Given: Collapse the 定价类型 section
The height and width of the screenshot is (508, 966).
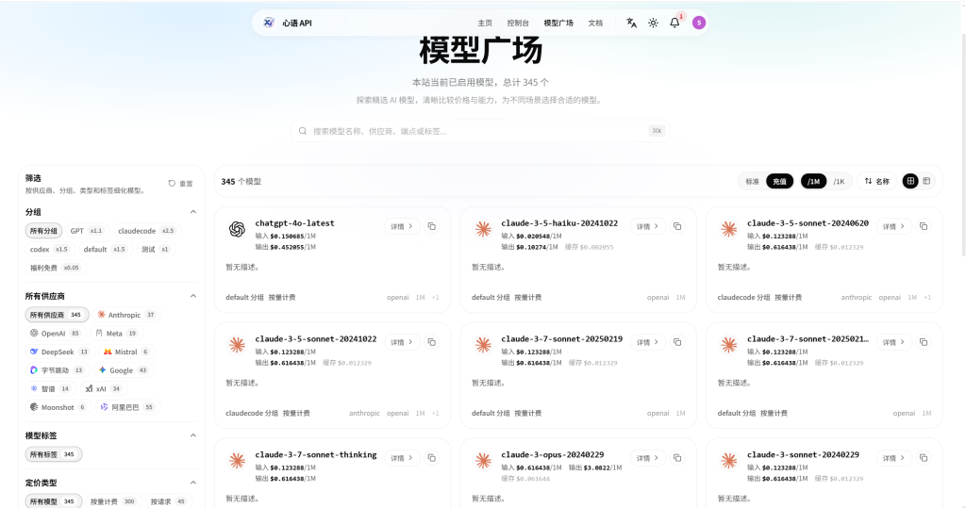Looking at the screenshot, I should point(192,483).
